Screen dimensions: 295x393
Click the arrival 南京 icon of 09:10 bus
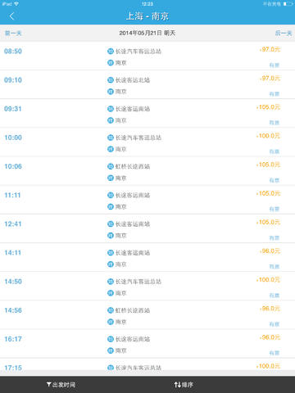tap(111, 92)
